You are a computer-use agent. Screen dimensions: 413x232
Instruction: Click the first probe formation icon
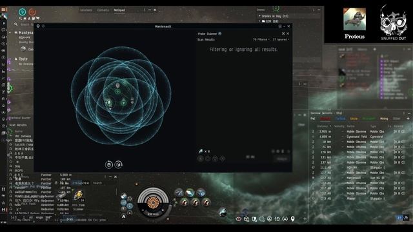(201, 159)
